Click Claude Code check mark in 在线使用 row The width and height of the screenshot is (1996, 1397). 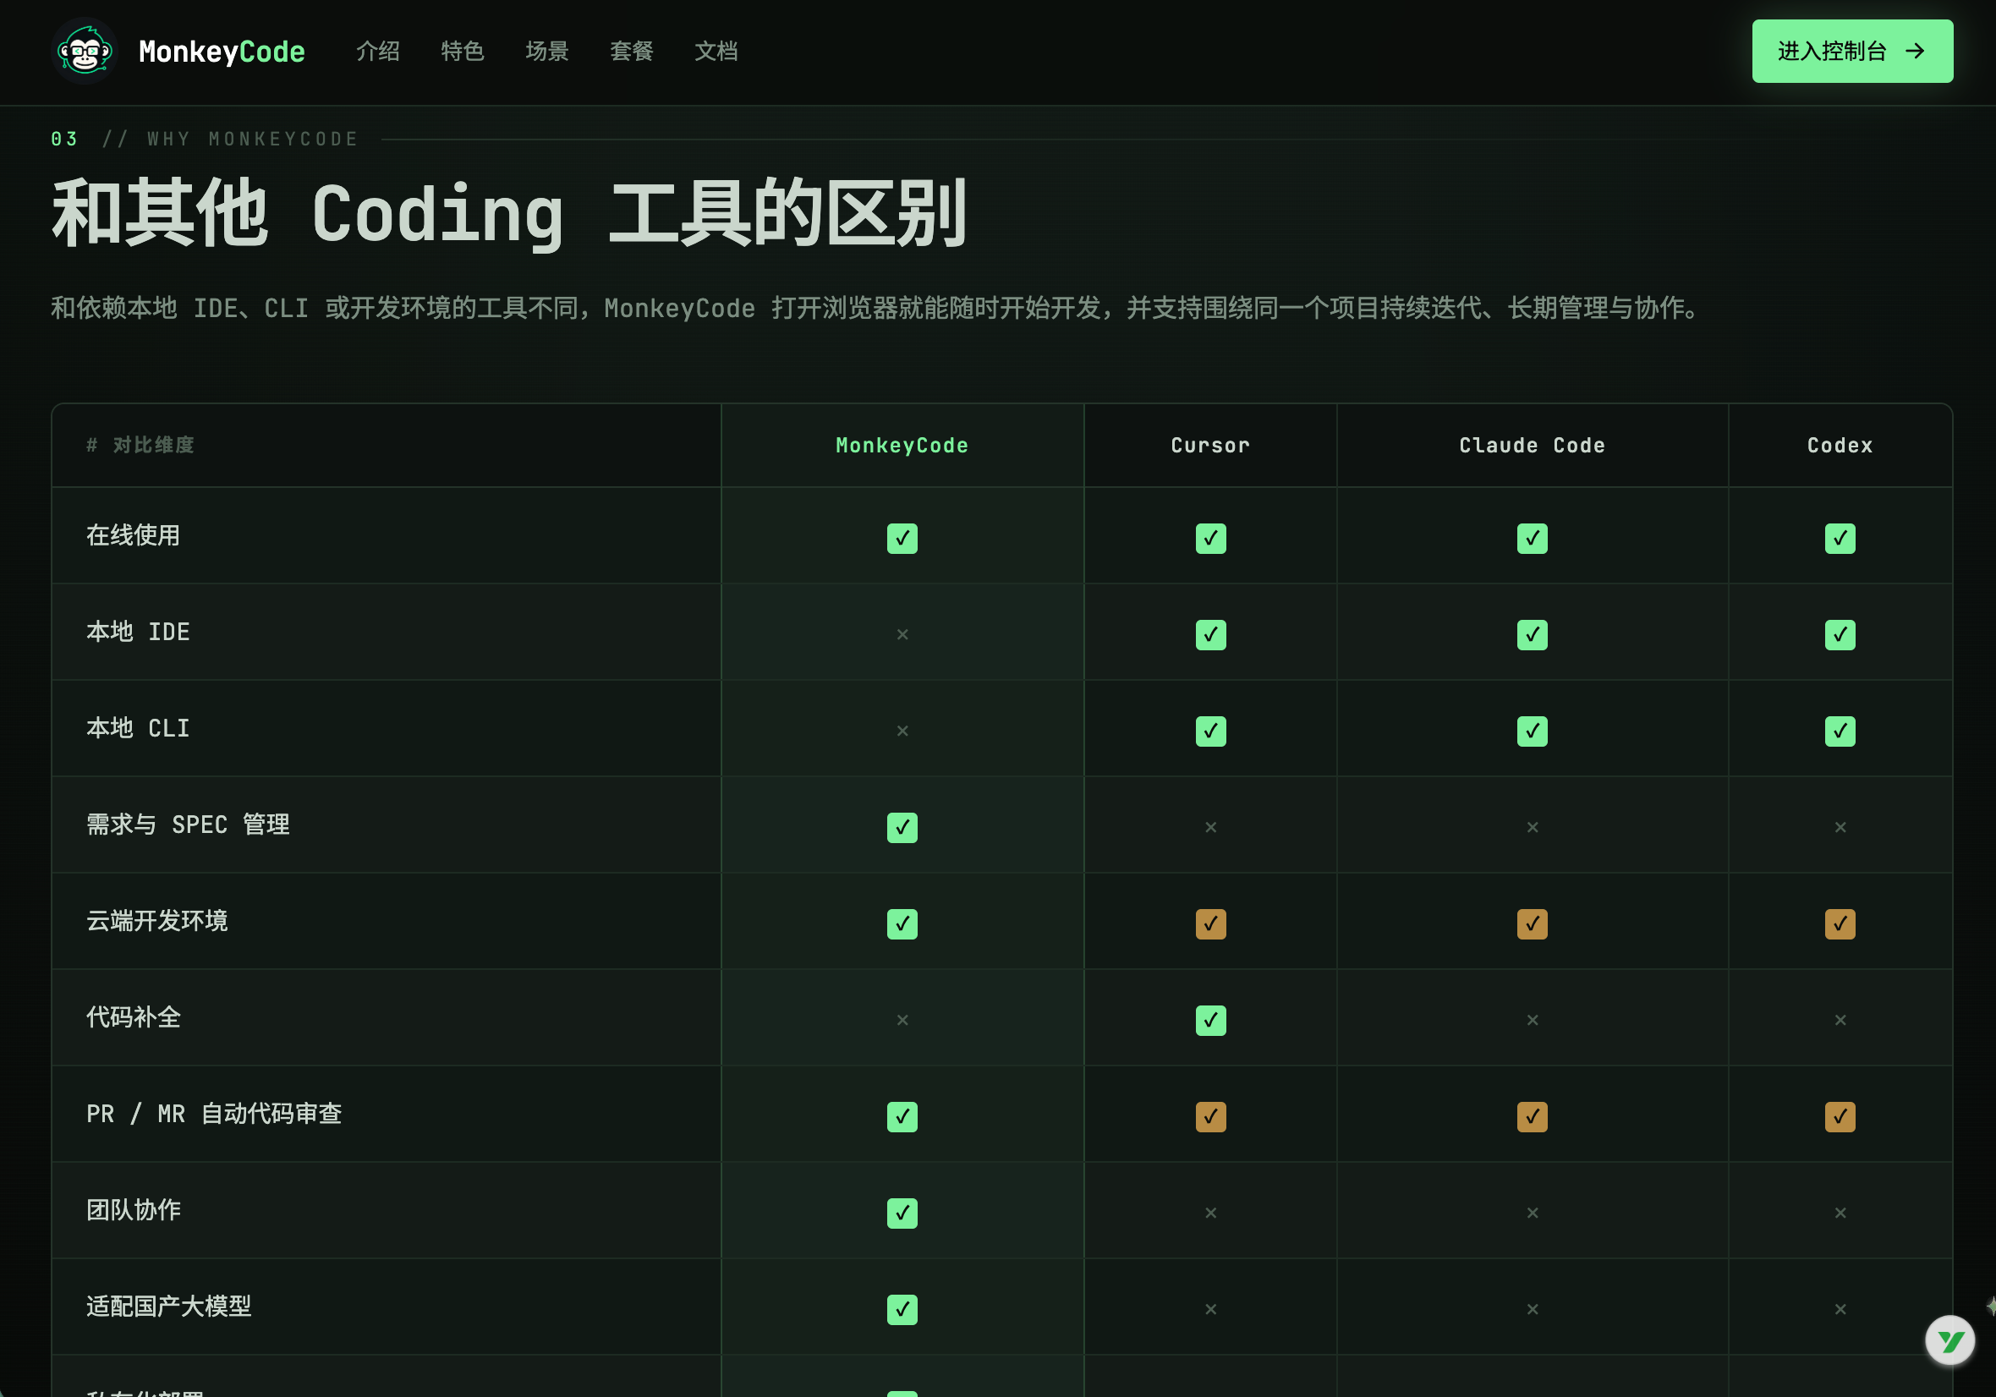pos(1532,538)
